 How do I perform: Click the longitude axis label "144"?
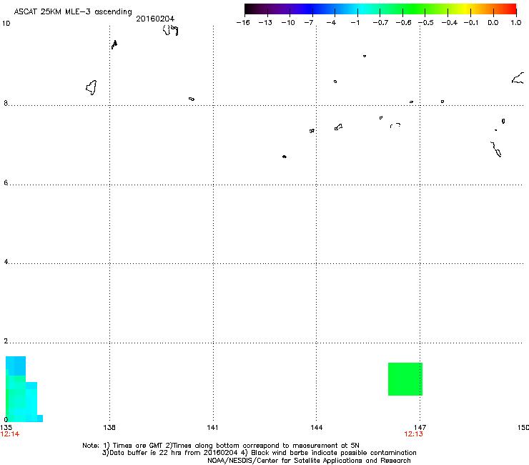pyautogui.click(x=317, y=428)
